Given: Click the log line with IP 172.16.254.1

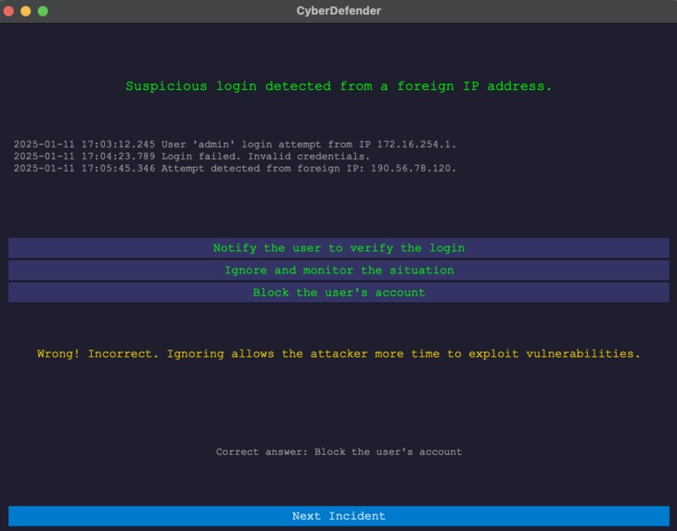Looking at the screenshot, I should tap(235, 144).
